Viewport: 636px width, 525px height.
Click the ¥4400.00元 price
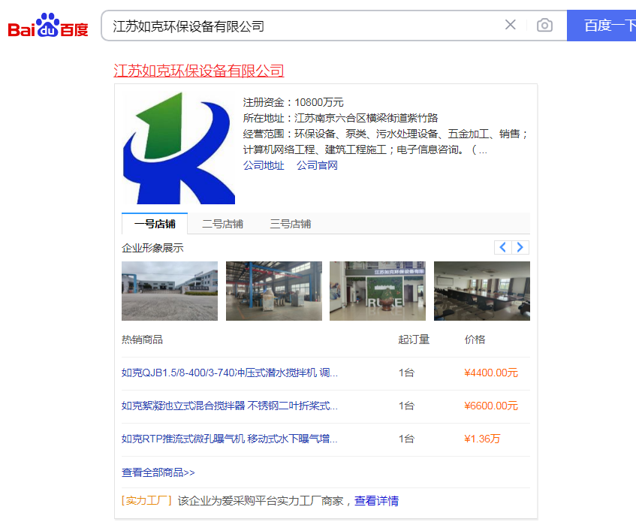tap(491, 373)
